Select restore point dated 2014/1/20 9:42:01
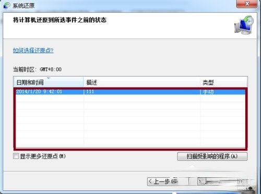The image size is (261, 194). point(130,92)
